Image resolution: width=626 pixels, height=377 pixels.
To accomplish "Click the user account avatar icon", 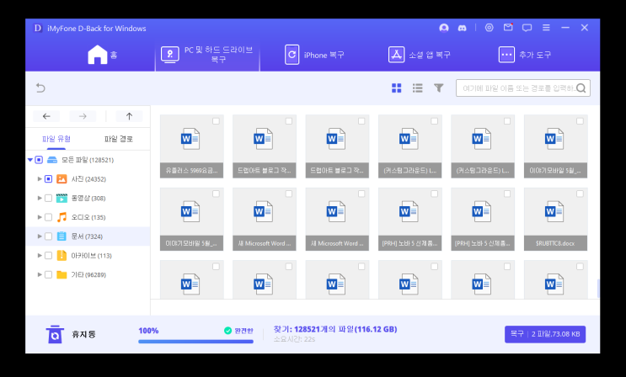I will pos(443,28).
